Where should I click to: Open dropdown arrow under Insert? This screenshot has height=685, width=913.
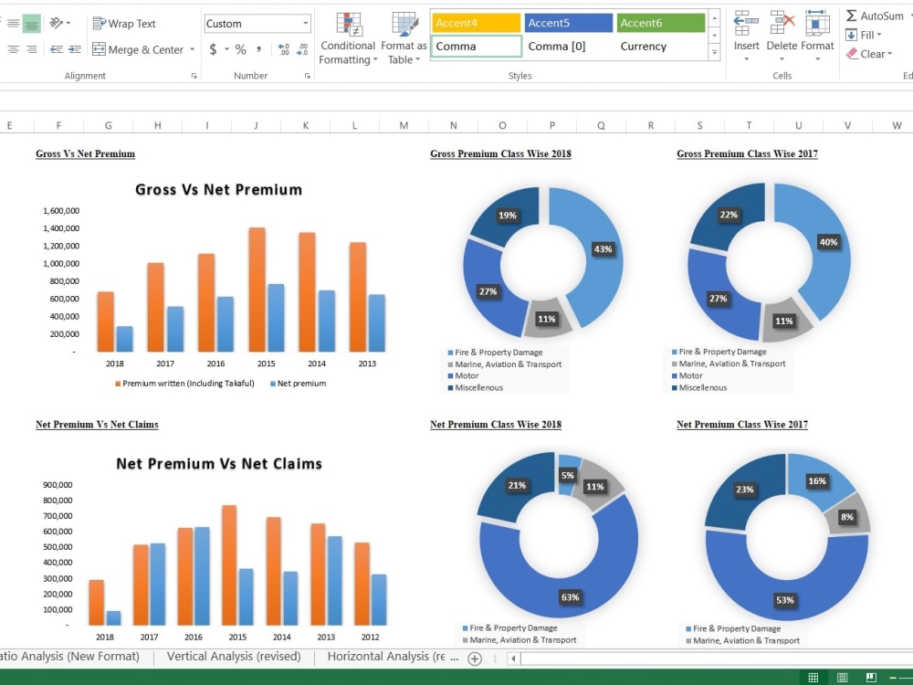(746, 58)
